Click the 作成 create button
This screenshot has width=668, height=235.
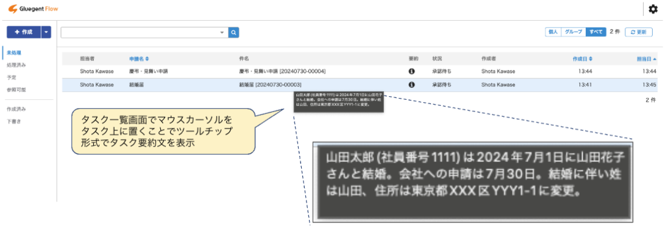click(24, 32)
